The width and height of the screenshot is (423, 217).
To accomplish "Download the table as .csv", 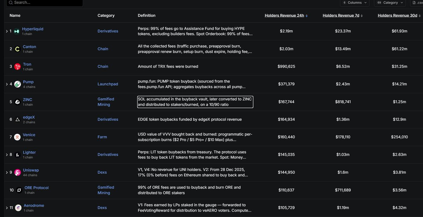I will (417, 2).
